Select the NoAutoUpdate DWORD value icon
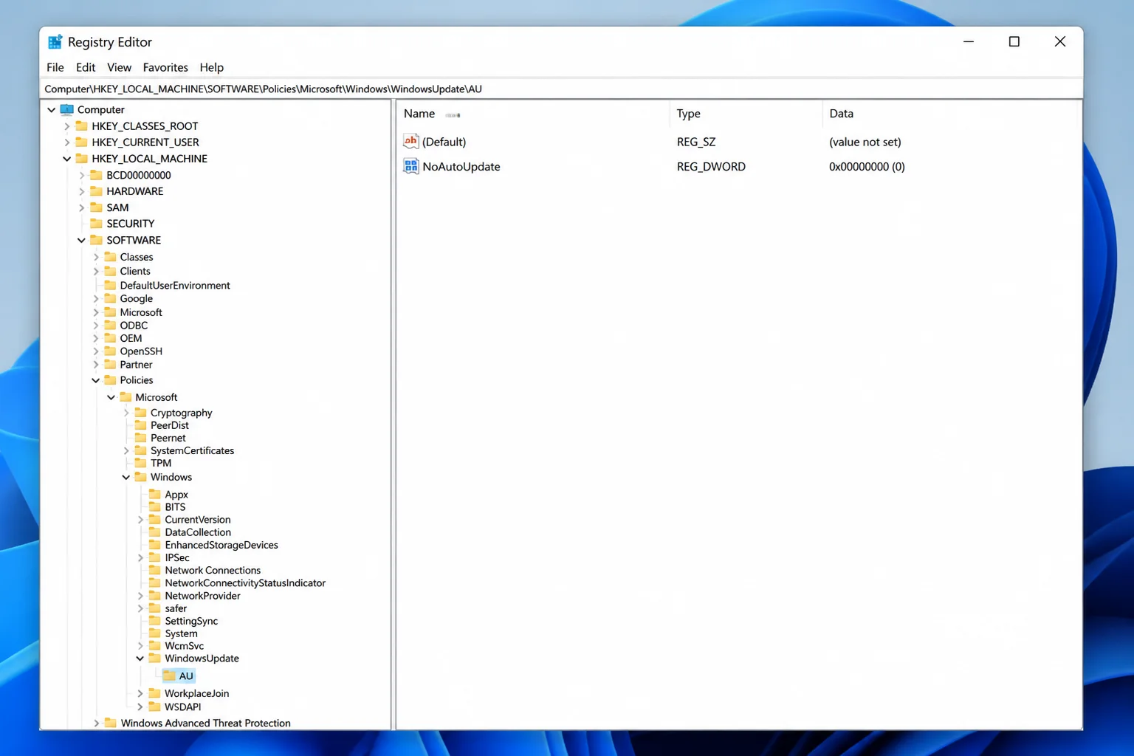Screen dimensions: 1134x756 pyautogui.click(x=411, y=166)
